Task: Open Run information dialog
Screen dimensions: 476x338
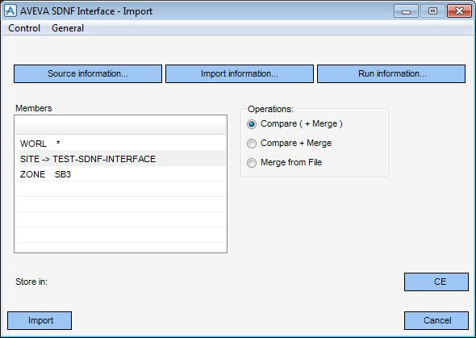Action: (x=391, y=73)
